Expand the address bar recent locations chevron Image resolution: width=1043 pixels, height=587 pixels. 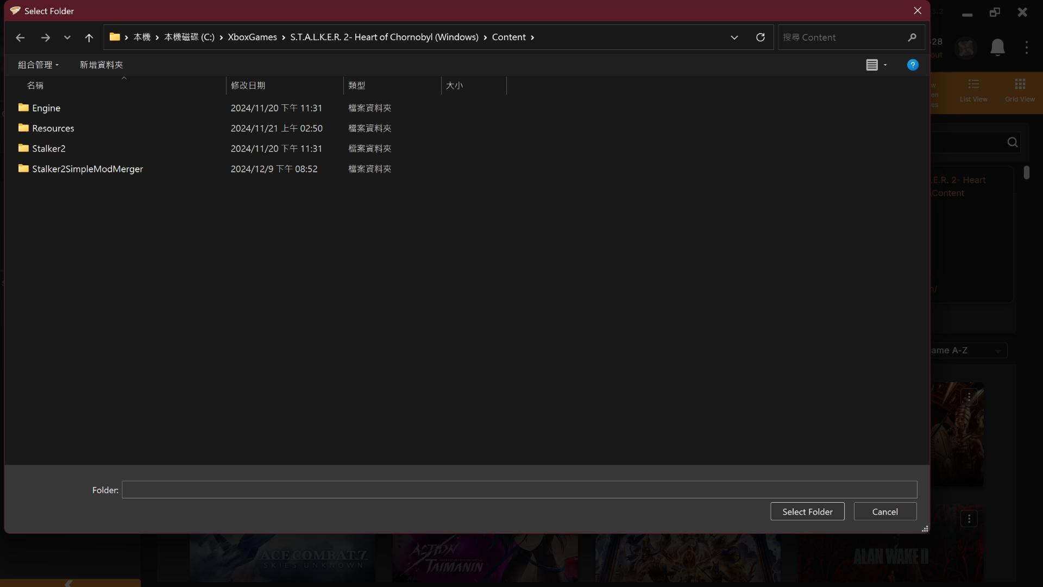click(x=734, y=38)
